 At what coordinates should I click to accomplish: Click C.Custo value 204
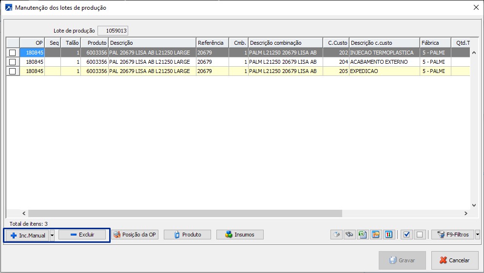pos(336,62)
